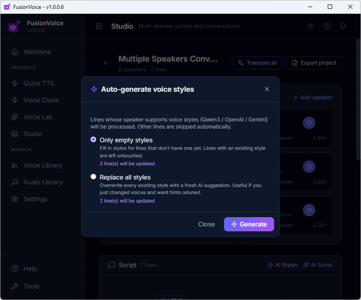Open Help in the sidebar footer
Viewport: 361px width, 300px height.
43,269
